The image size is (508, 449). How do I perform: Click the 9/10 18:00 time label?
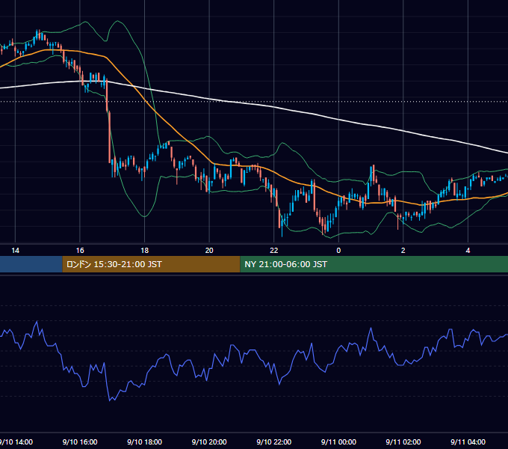(144, 442)
